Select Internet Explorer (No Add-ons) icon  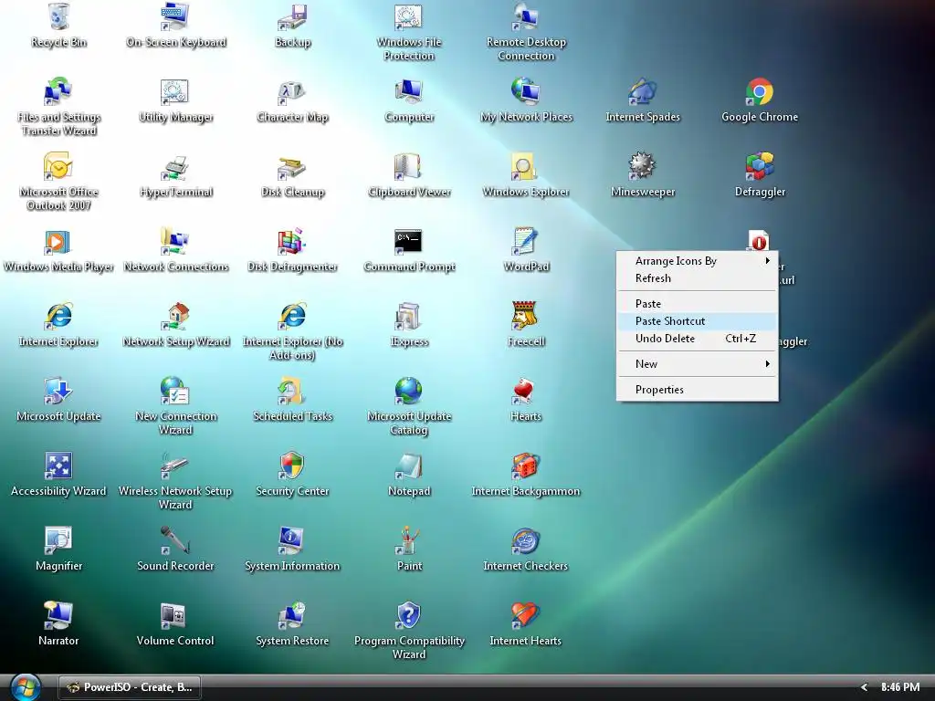[x=292, y=316]
